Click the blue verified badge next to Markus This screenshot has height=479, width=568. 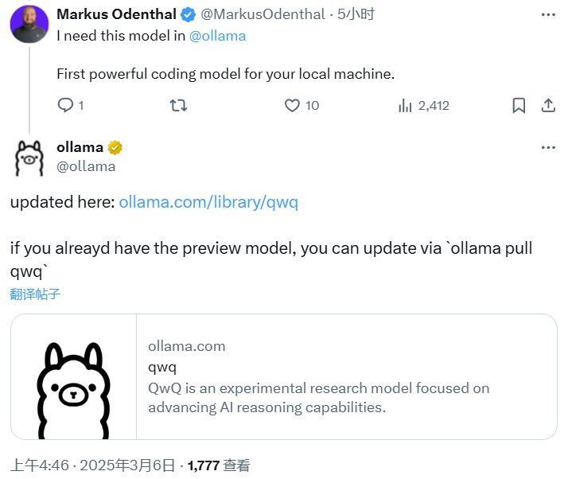188,15
